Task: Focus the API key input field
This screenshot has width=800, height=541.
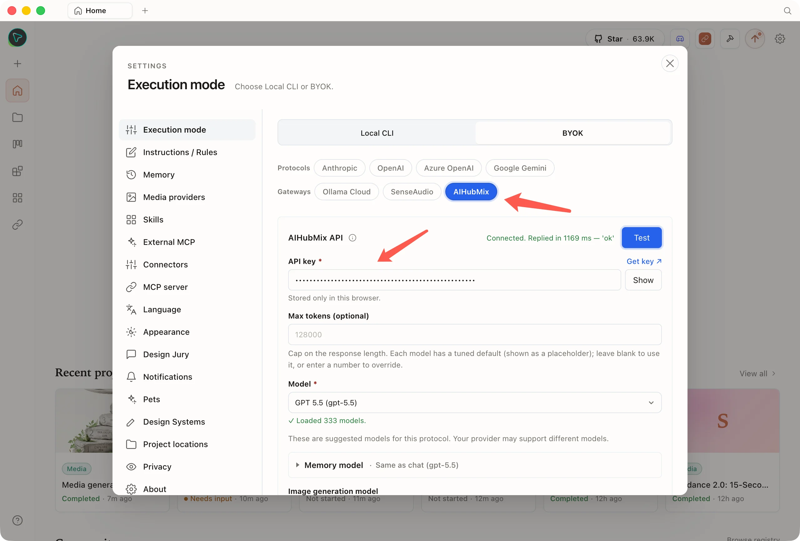Action: point(454,280)
